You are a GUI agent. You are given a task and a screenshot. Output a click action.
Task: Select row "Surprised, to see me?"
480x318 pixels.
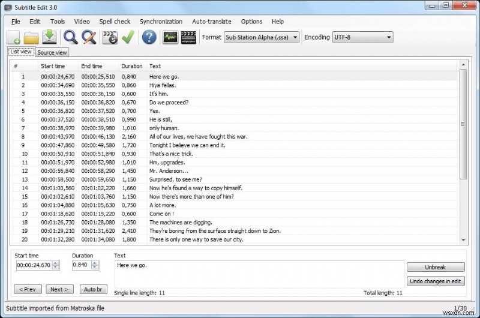tap(234, 179)
